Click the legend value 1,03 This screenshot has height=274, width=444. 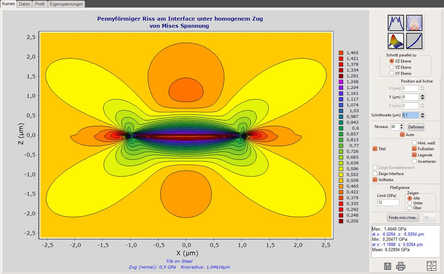[354, 111]
